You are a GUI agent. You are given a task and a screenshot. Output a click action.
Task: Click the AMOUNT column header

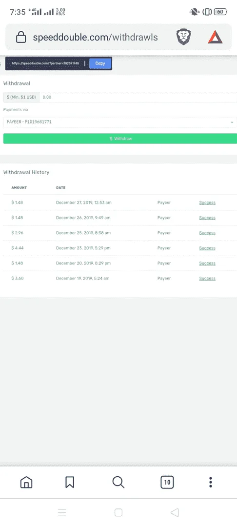19,187
